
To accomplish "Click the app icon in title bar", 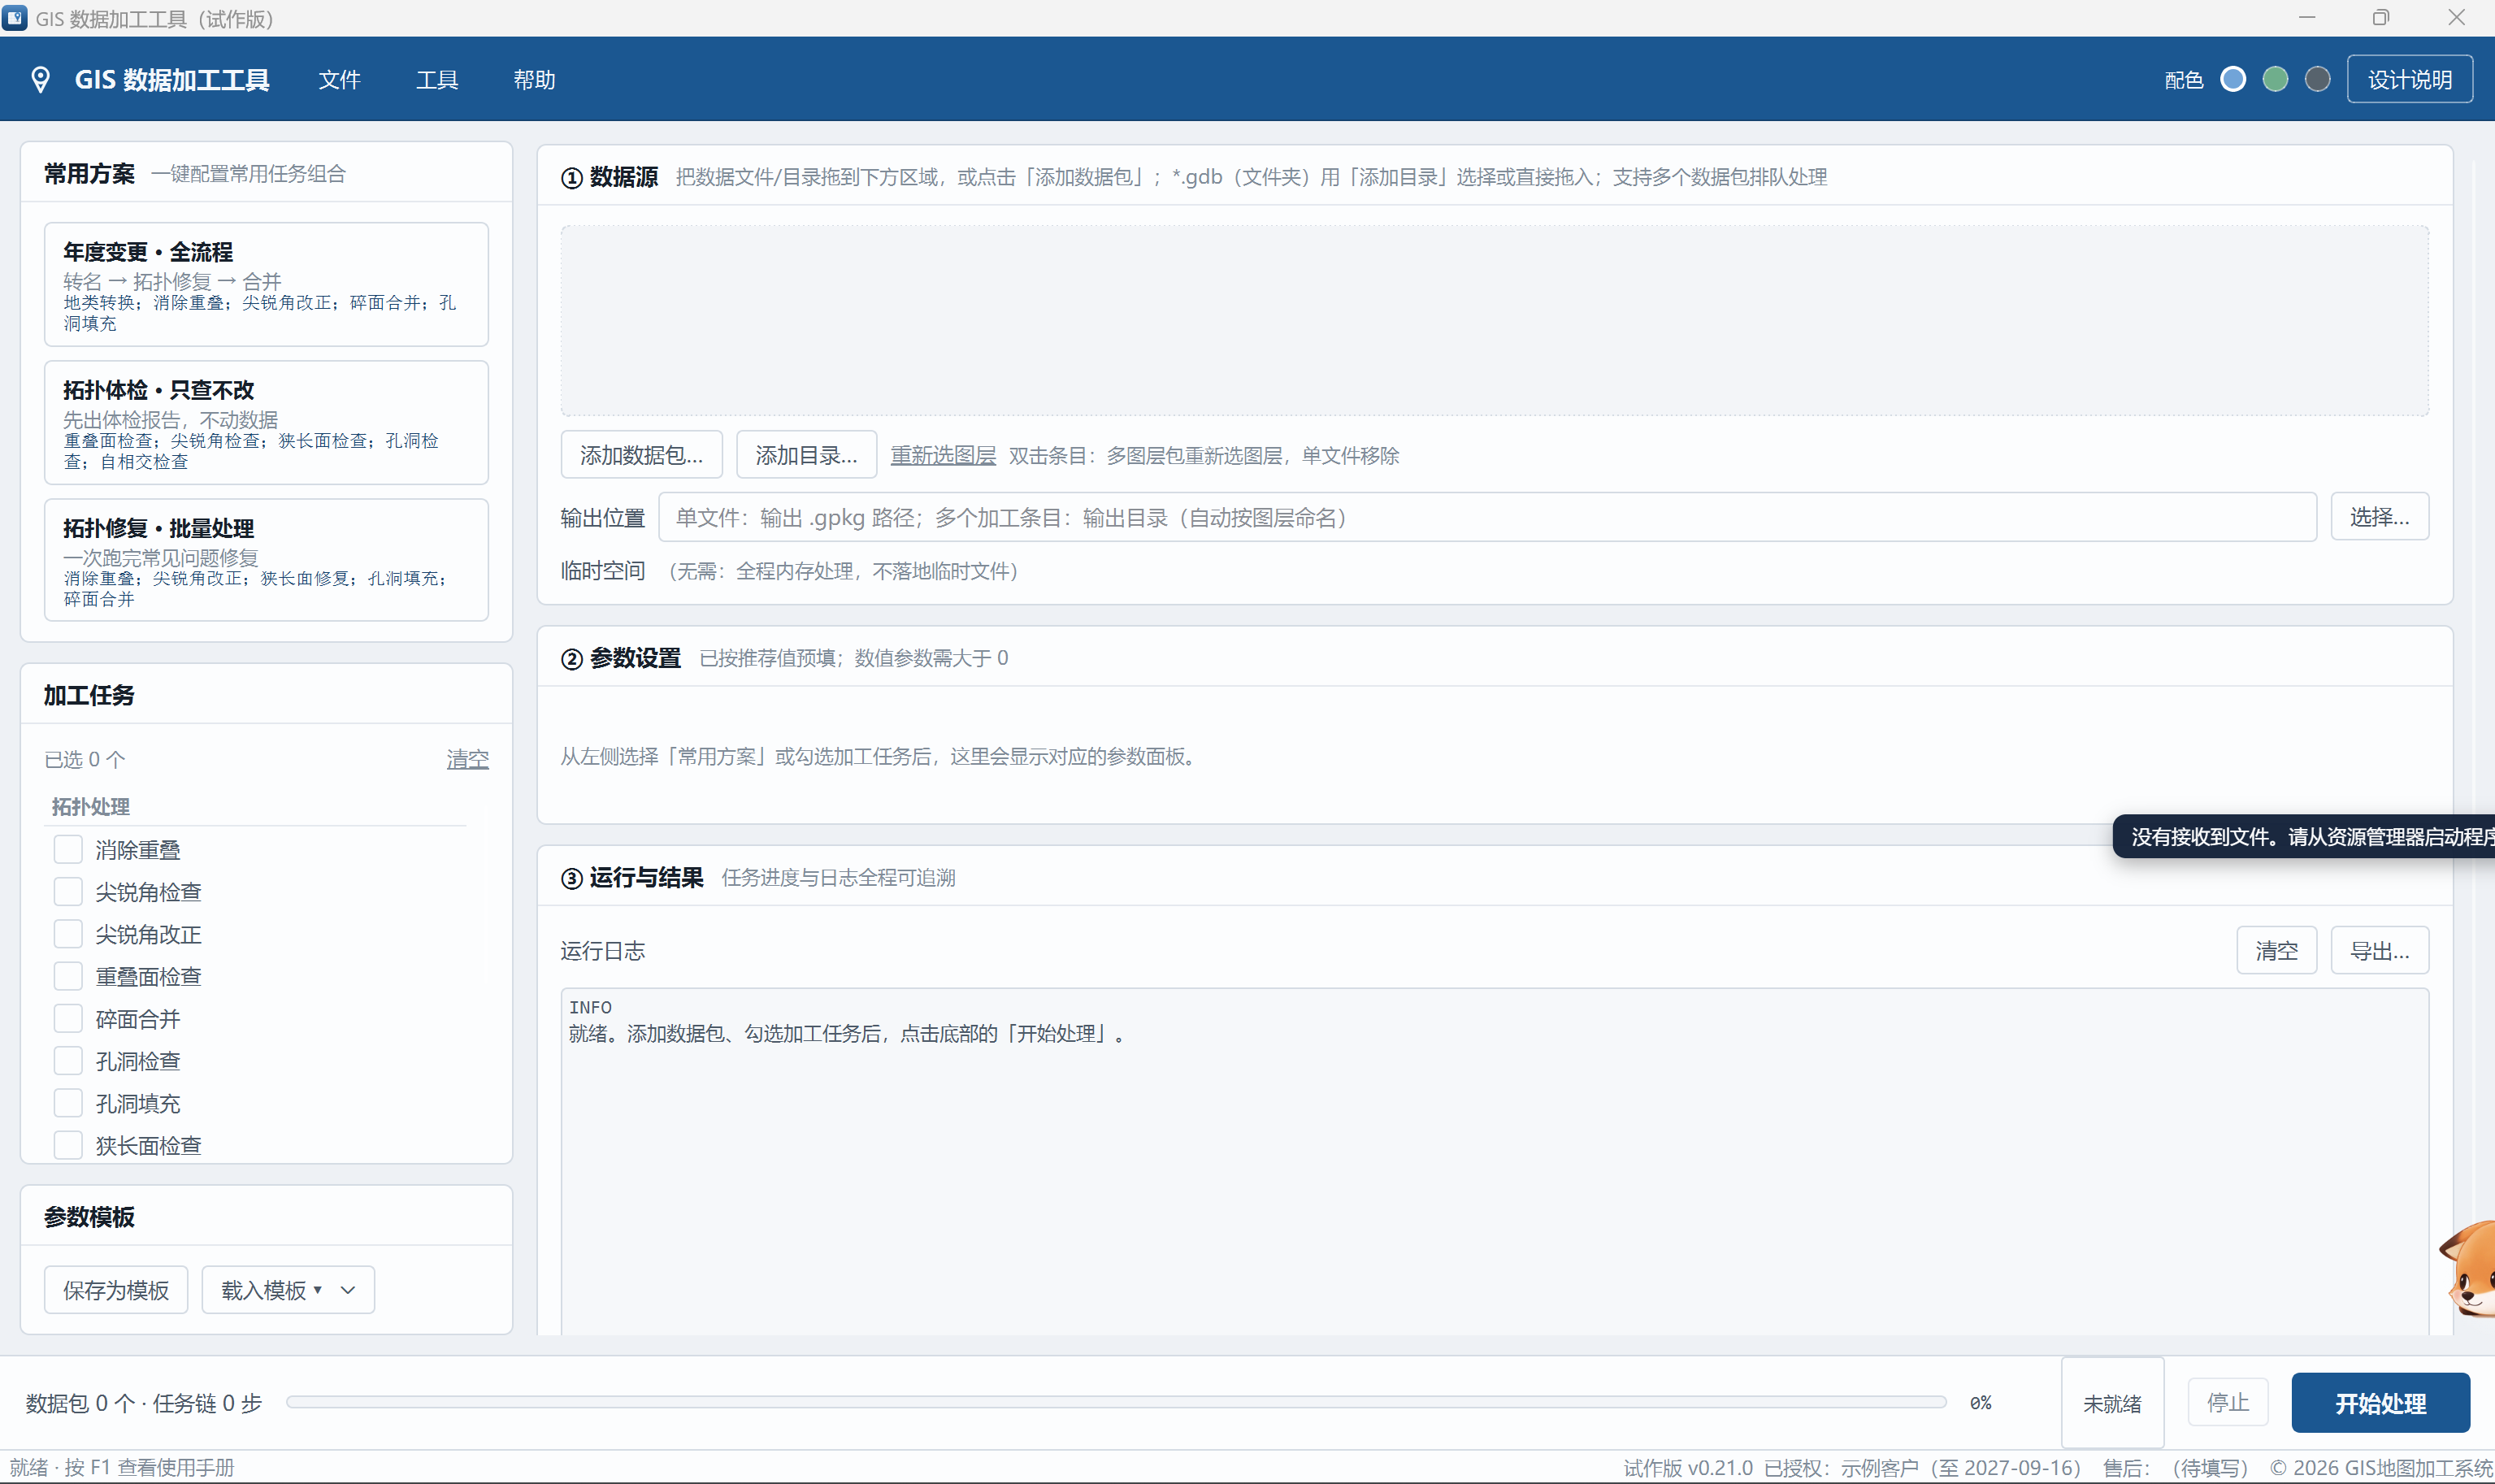I will tap(15, 18).
